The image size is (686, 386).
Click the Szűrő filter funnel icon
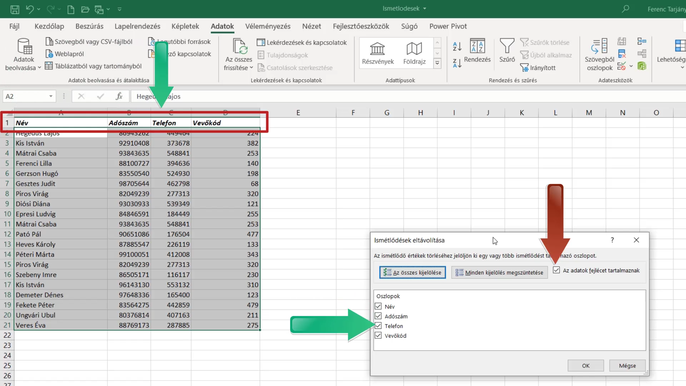pyautogui.click(x=507, y=46)
